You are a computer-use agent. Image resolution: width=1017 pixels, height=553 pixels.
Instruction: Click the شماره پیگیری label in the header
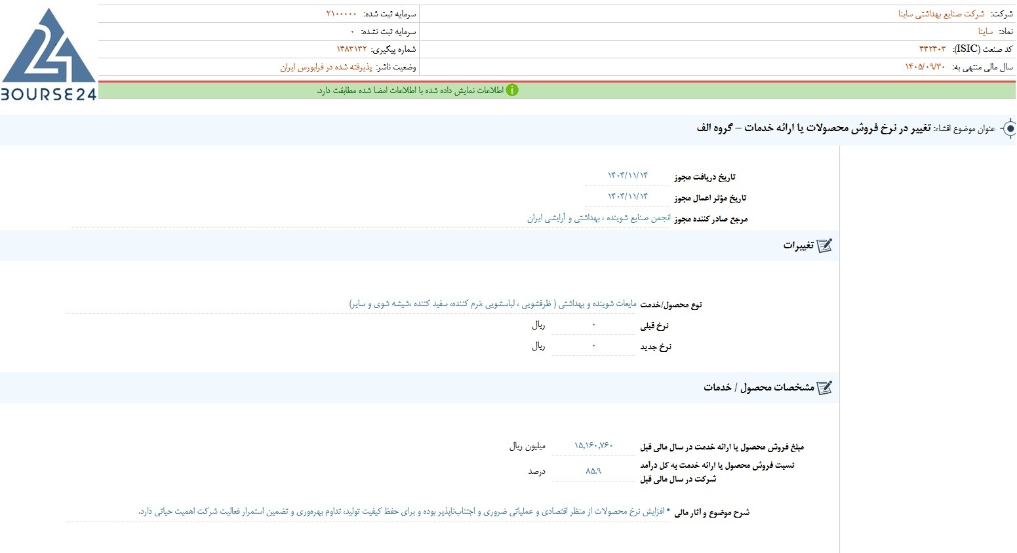pyautogui.click(x=393, y=49)
